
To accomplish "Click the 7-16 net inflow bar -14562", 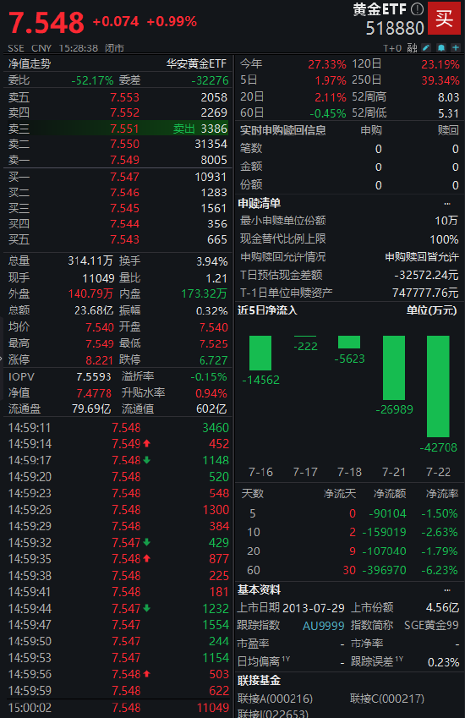I will tap(260, 353).
